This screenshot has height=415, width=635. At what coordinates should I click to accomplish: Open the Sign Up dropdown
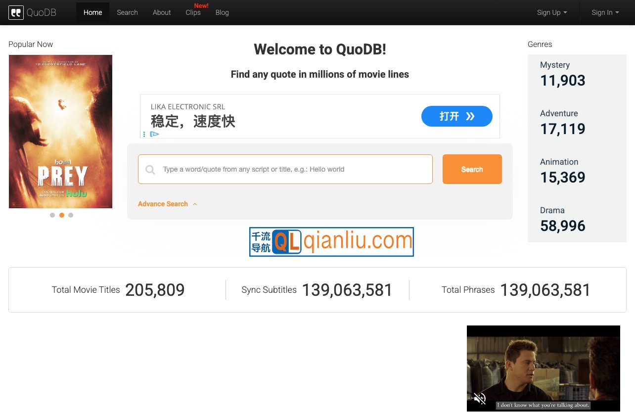[x=552, y=12]
